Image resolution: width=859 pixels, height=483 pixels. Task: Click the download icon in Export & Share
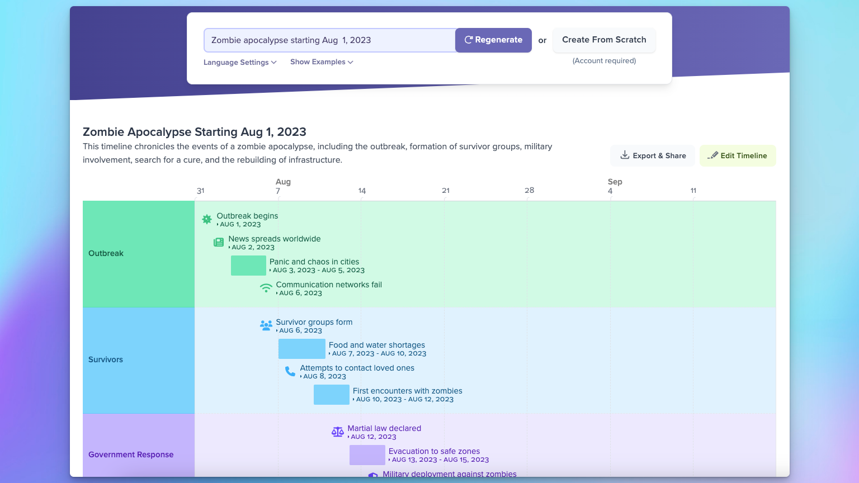(625, 155)
